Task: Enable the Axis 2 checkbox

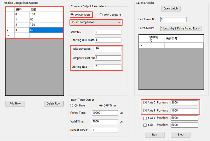Action: (x=145, y=118)
